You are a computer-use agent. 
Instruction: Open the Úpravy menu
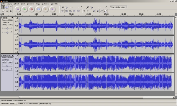click(9, 4)
